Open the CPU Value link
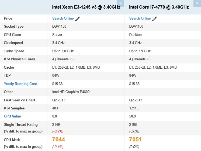Image resolution: width=201 pixels, height=151 pixels. click(x=12, y=116)
